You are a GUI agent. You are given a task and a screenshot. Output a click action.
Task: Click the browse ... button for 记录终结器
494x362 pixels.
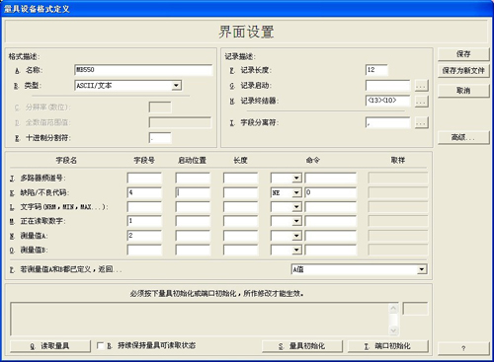tap(422, 102)
